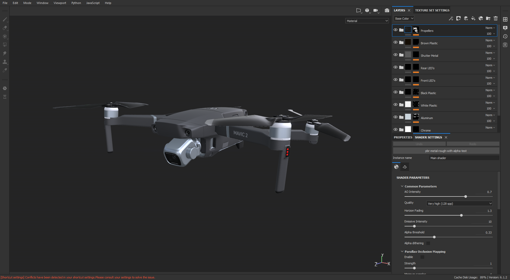Open blend mode dropdown for Brown Plastic layer
Image resolution: width=510 pixels, height=280 pixels.
pos(490,40)
